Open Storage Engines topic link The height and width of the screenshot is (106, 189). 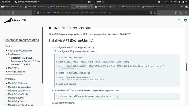tap(17, 72)
